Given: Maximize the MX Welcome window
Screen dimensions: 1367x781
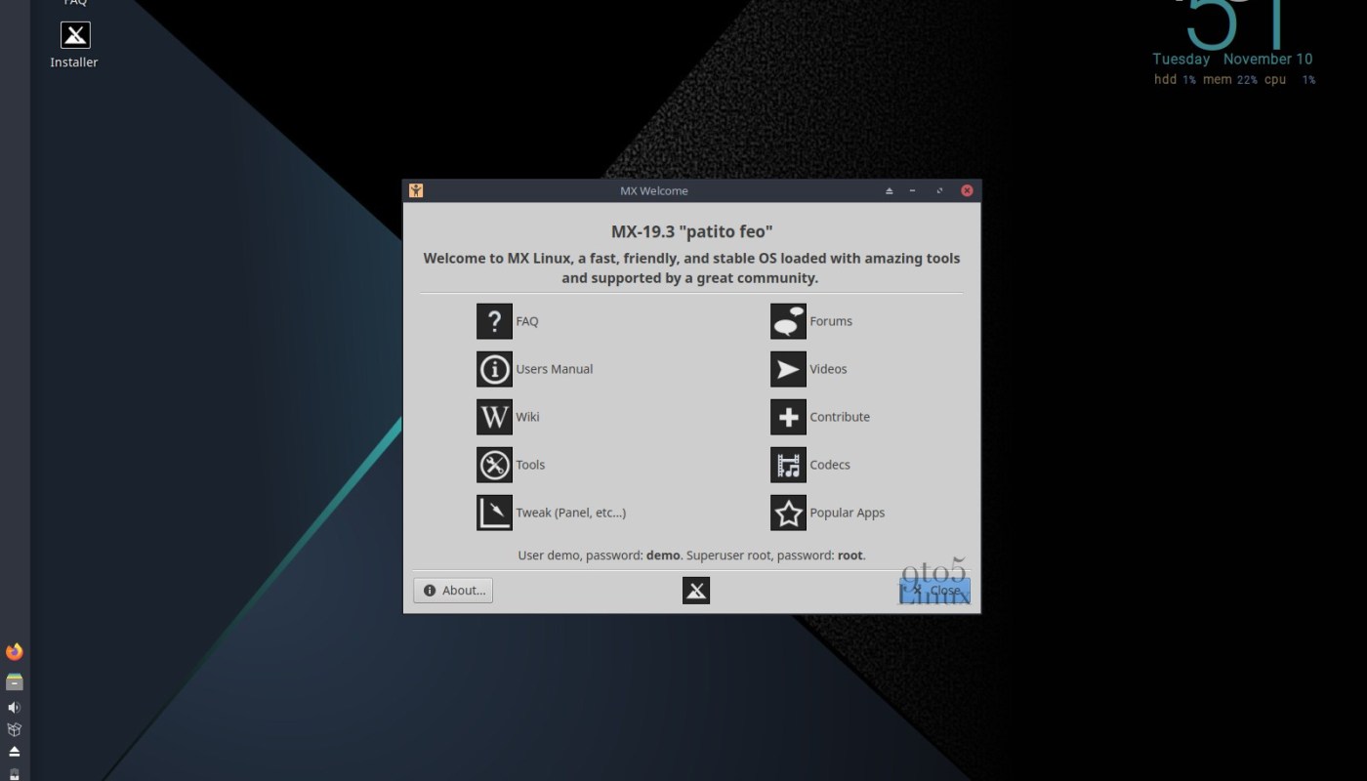Looking at the screenshot, I should [939, 190].
